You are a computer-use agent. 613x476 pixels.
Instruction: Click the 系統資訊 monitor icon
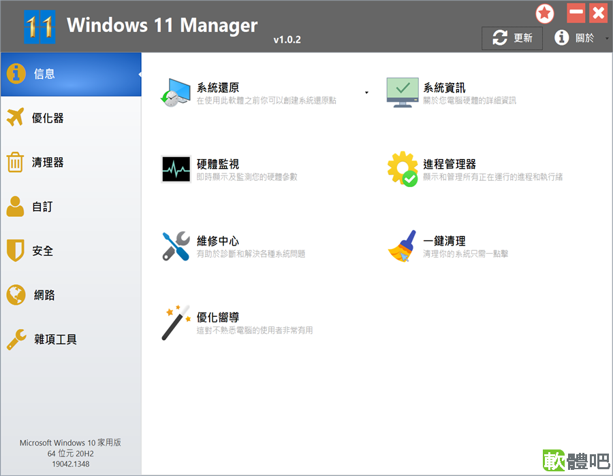(x=403, y=92)
